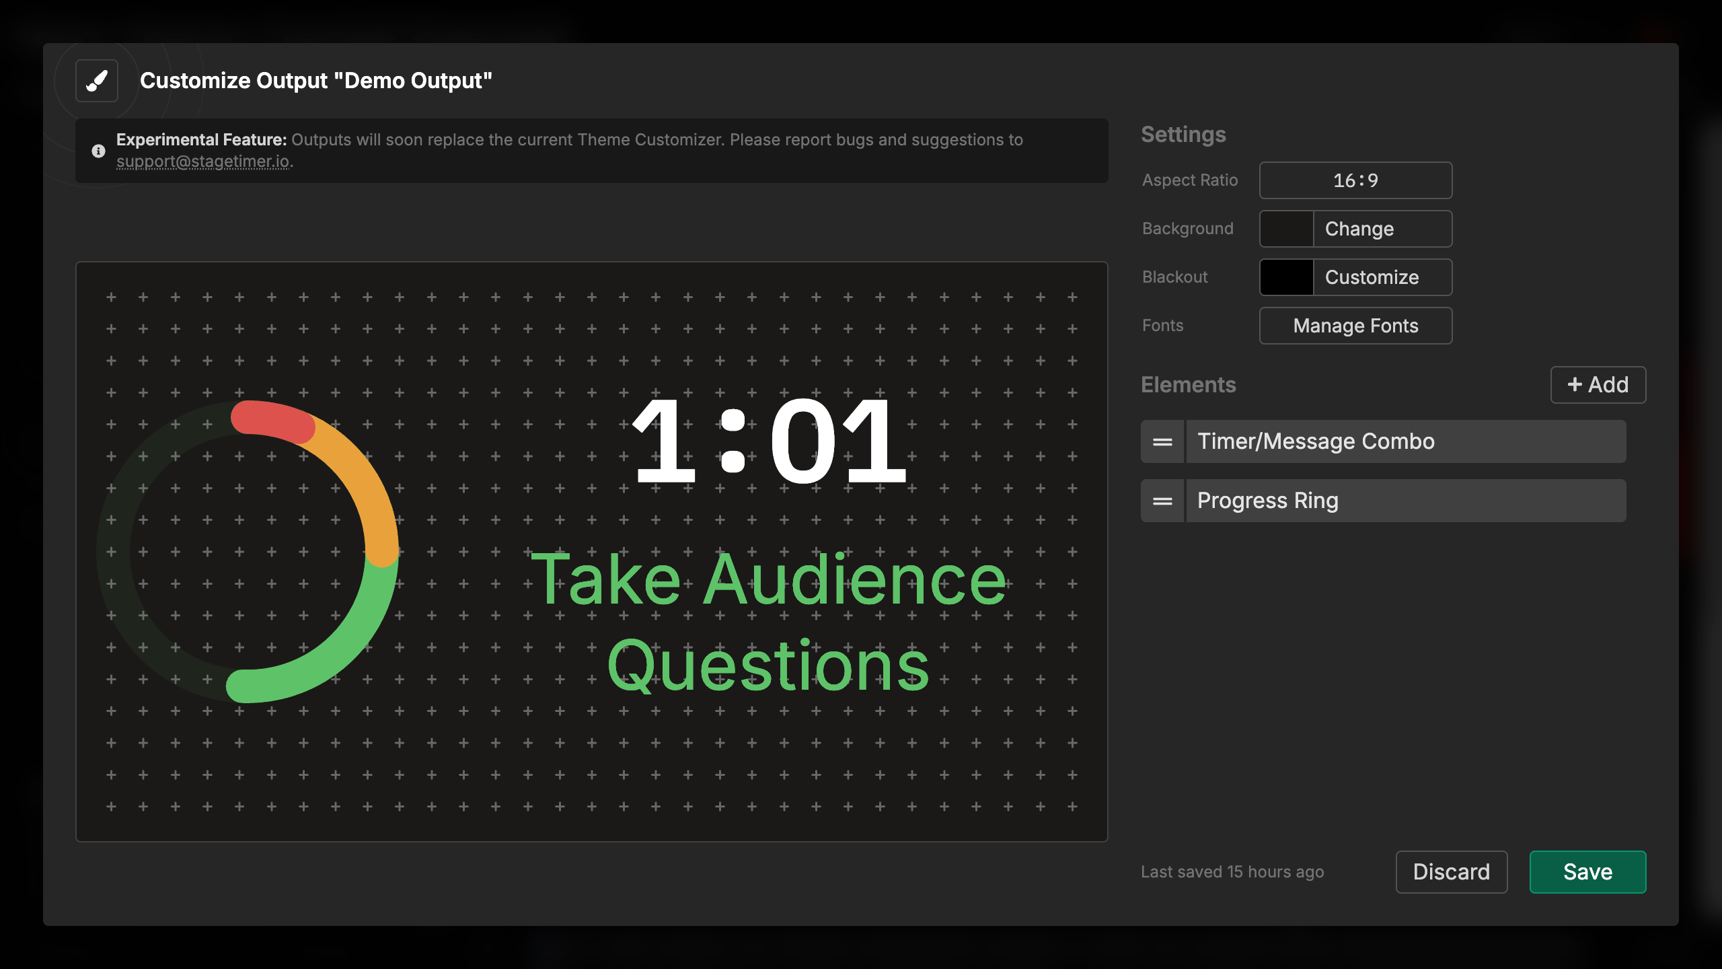Select the Timer/Message Combo element
1722x969 pixels.
coord(1405,441)
